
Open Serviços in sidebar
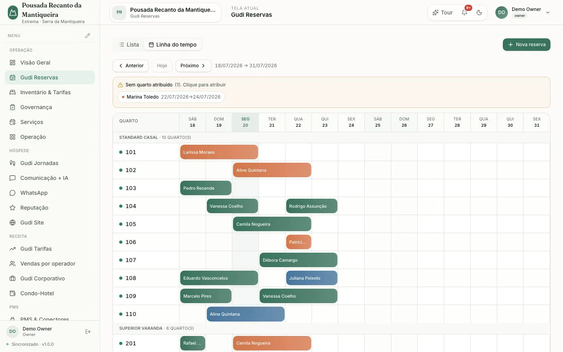coord(50,122)
